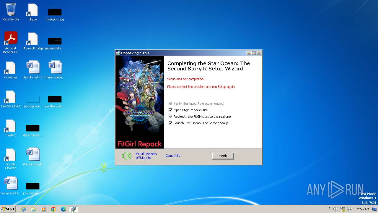Uncheck Launch Star Ocean checkbox
Image resolution: width=378 pixels, height=213 pixels.
coord(170,123)
